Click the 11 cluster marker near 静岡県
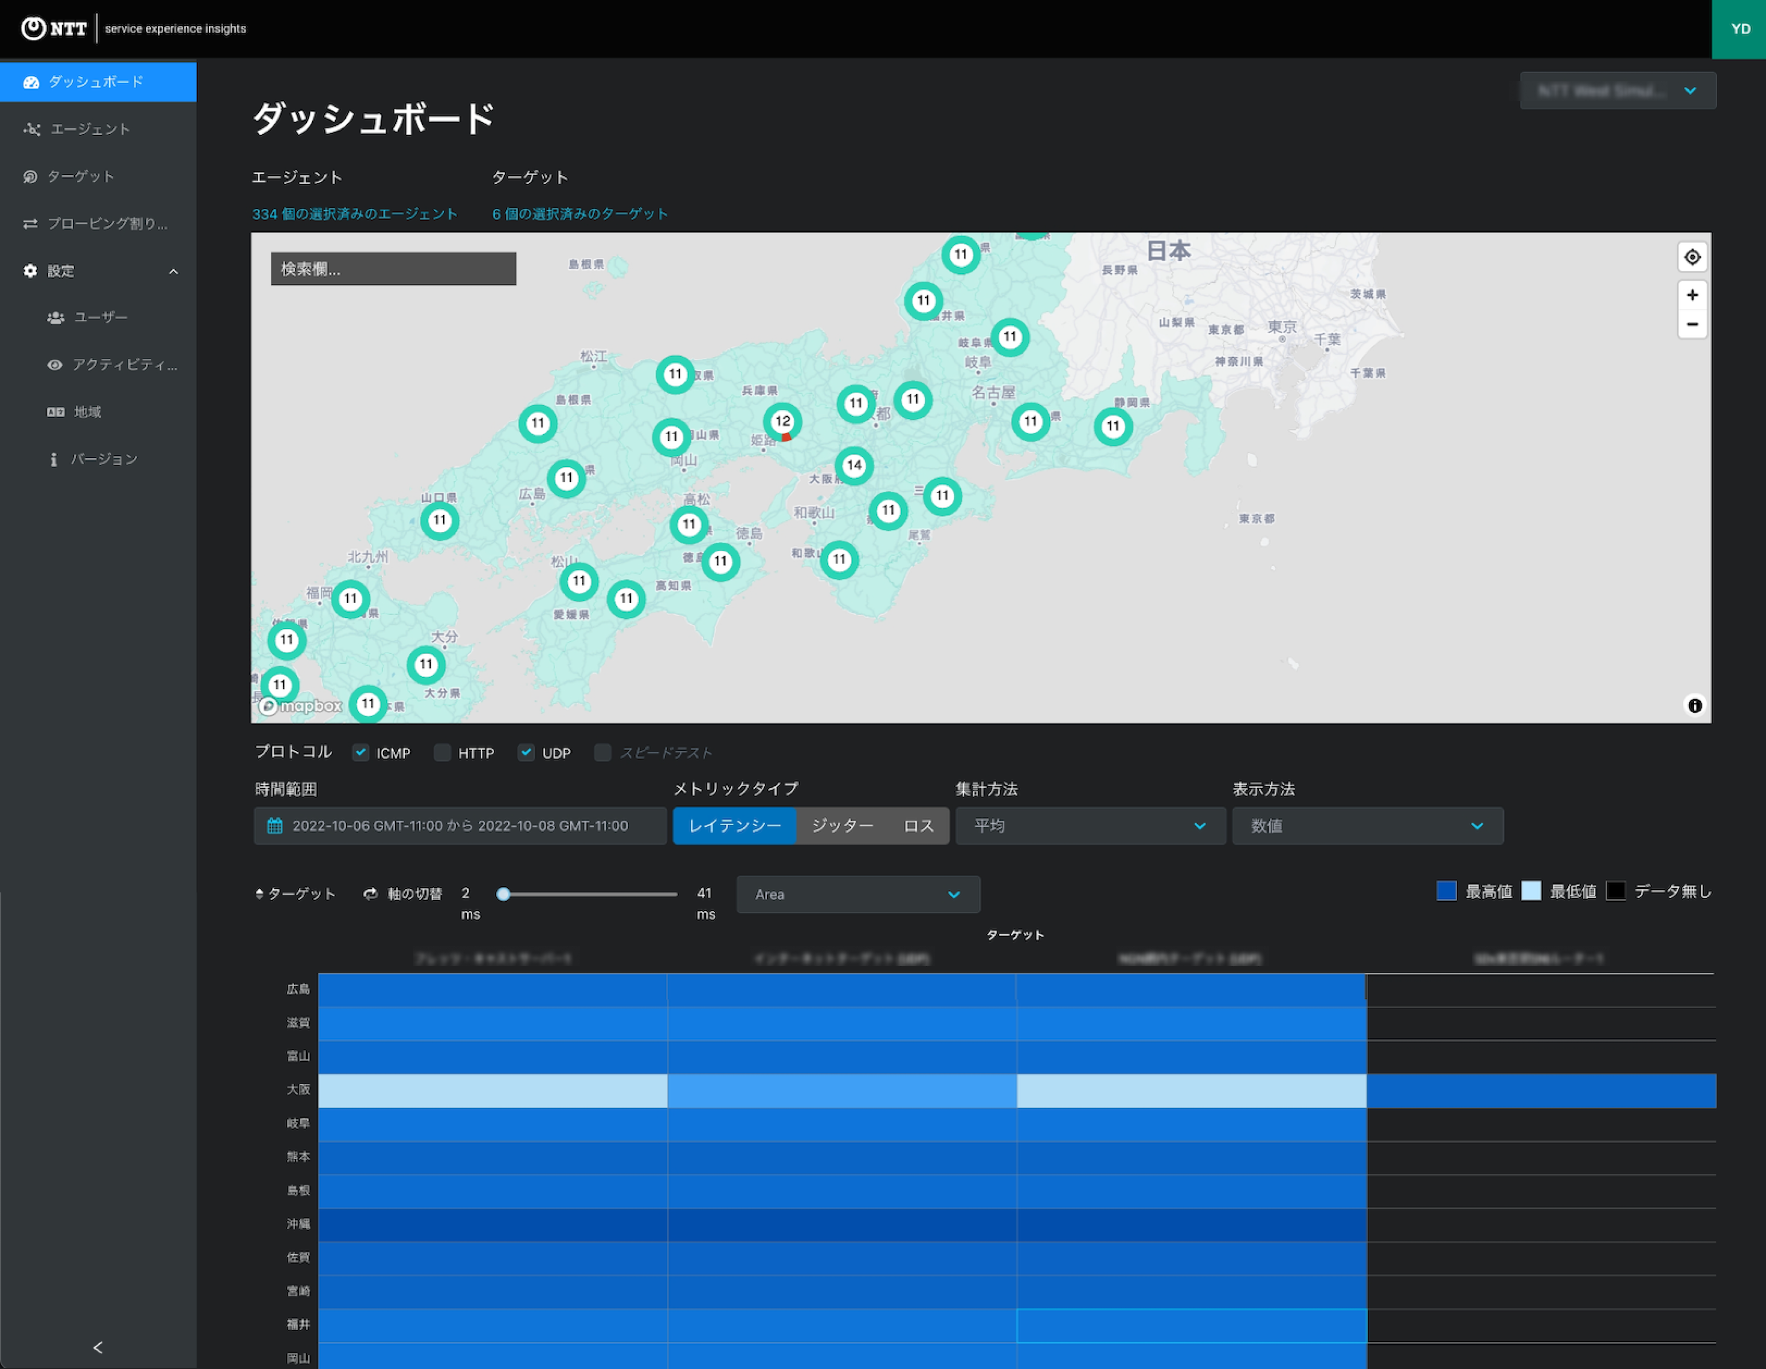Viewport: 1766px width, 1369px height. point(1113,426)
